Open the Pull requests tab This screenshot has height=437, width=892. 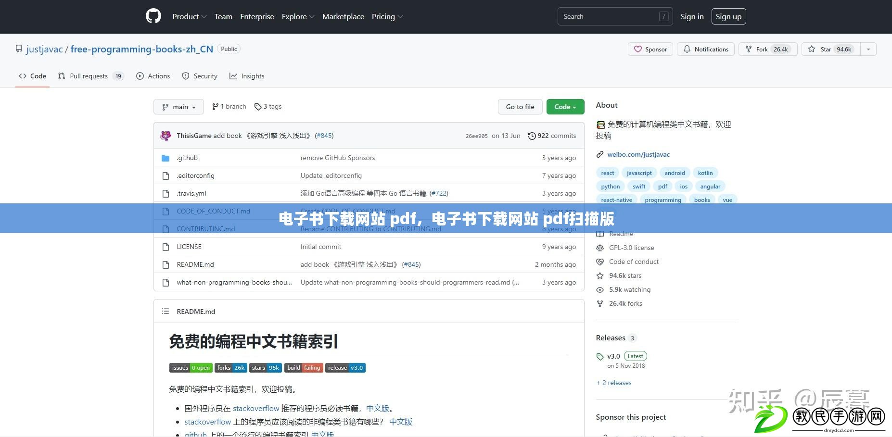click(91, 76)
